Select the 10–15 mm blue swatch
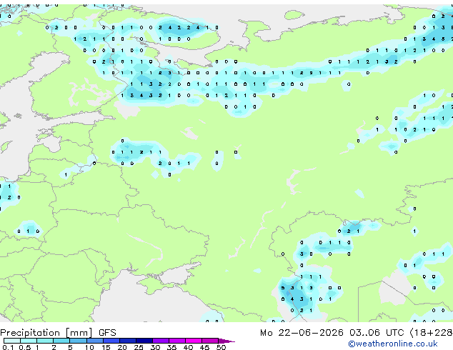 pos(95,341)
